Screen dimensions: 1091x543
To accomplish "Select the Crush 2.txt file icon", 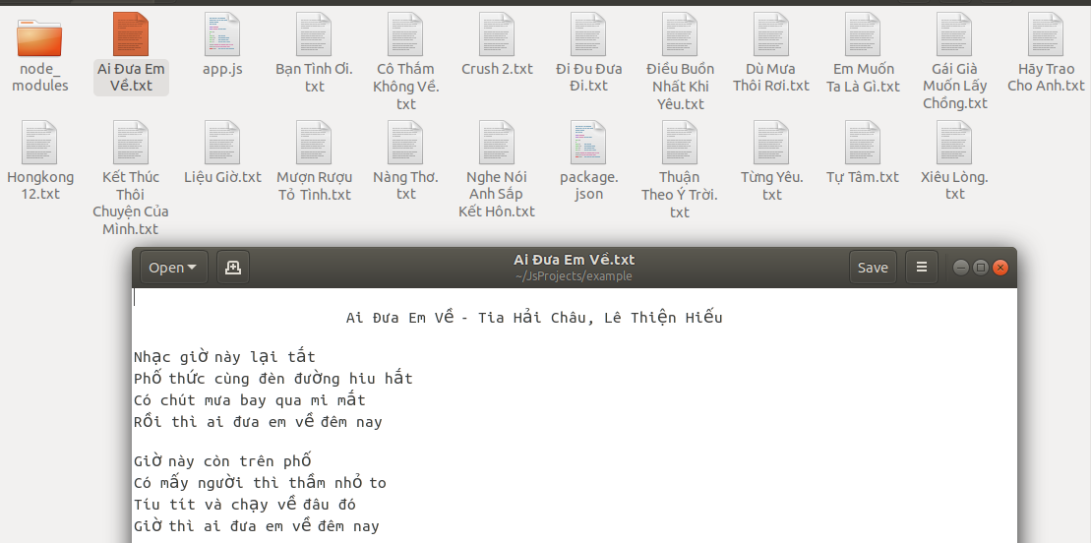I will 497,34.
